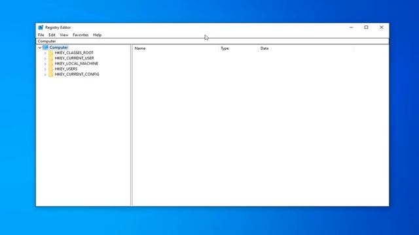Click the Data column header

(306, 48)
